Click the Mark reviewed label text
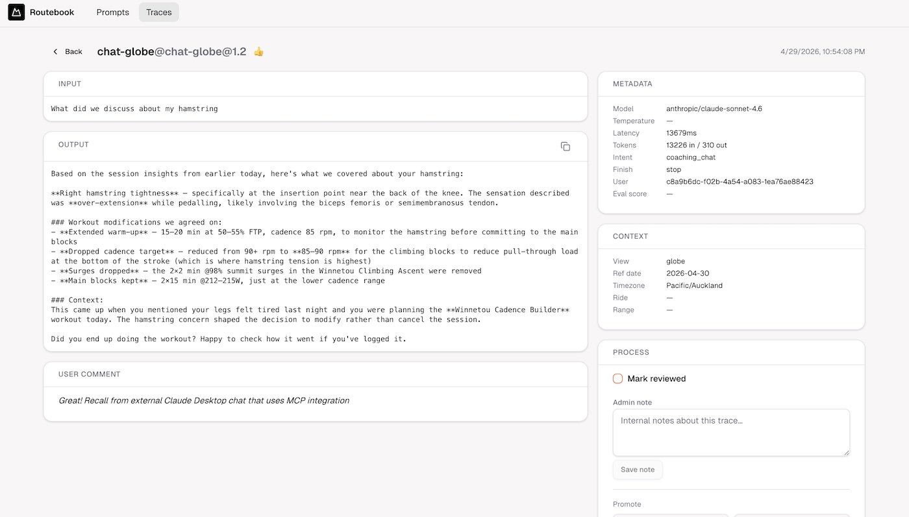 click(x=656, y=379)
